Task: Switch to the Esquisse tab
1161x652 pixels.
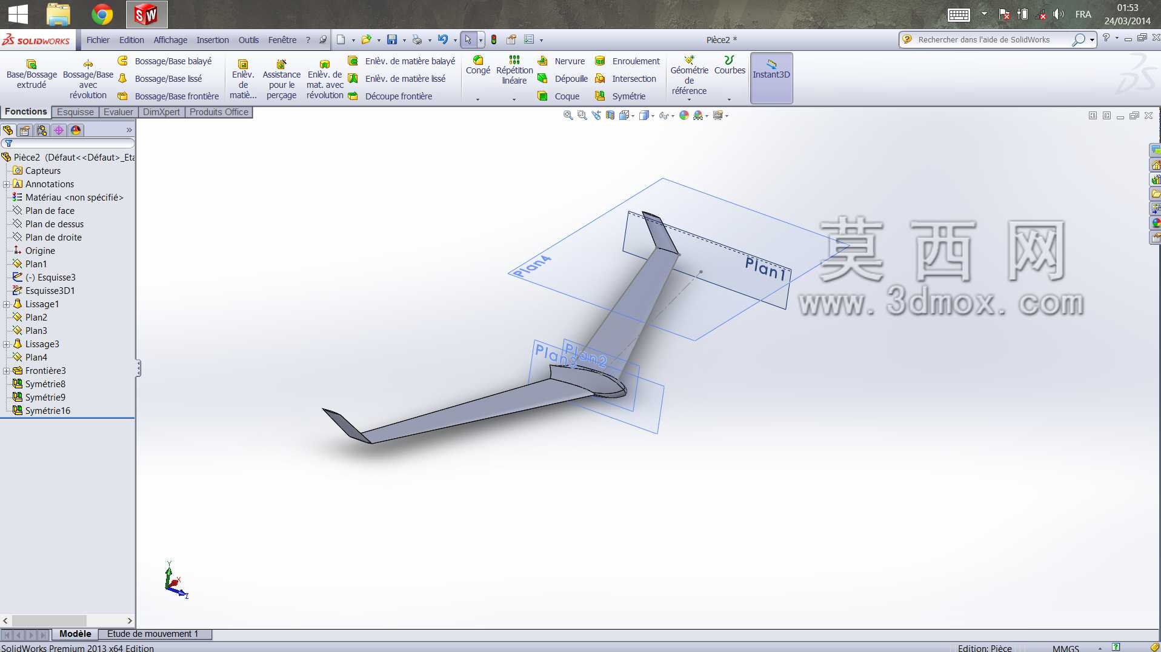Action: point(75,112)
